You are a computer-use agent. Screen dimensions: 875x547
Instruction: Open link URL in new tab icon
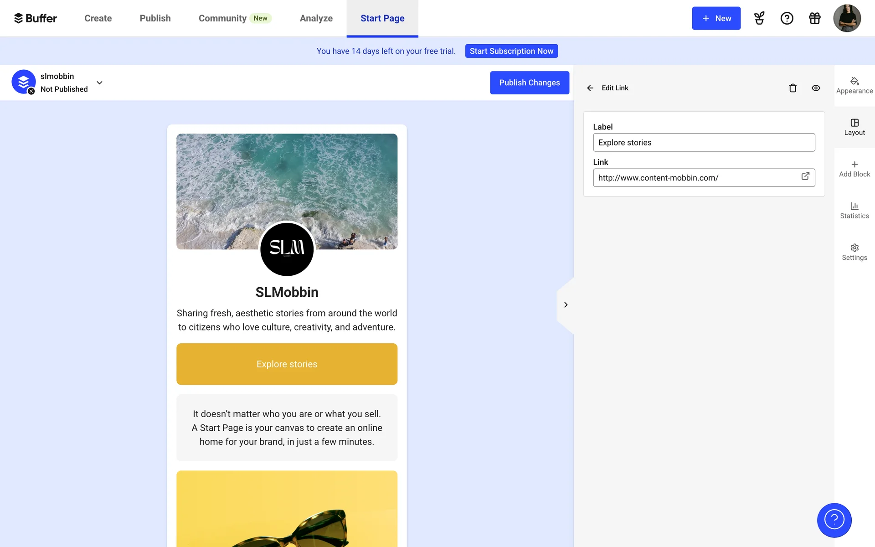(805, 176)
